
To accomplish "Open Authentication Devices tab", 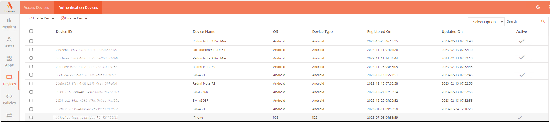I will point(78,7).
